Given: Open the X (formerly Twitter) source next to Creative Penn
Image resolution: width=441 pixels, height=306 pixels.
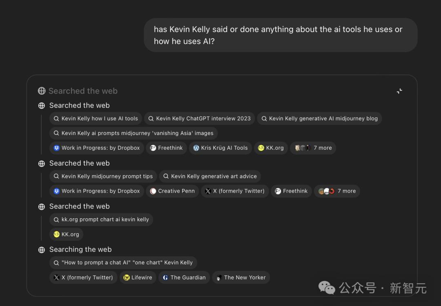Looking at the screenshot, I should [x=235, y=191].
